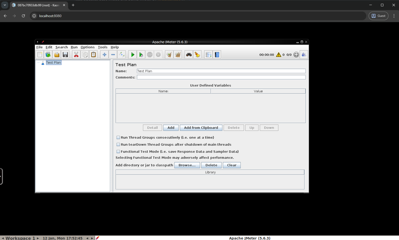Click the Clear classpath button
The width and height of the screenshot is (399, 240).
[x=231, y=165]
